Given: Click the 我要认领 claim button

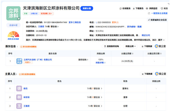Looking at the screenshot, I should 87,8.
